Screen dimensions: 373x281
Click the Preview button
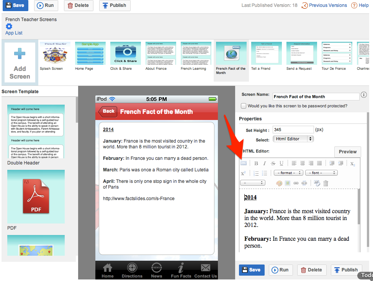point(348,152)
